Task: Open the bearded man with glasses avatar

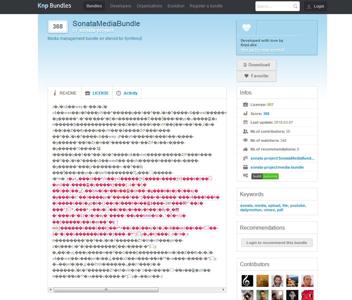Action: pos(277,281)
